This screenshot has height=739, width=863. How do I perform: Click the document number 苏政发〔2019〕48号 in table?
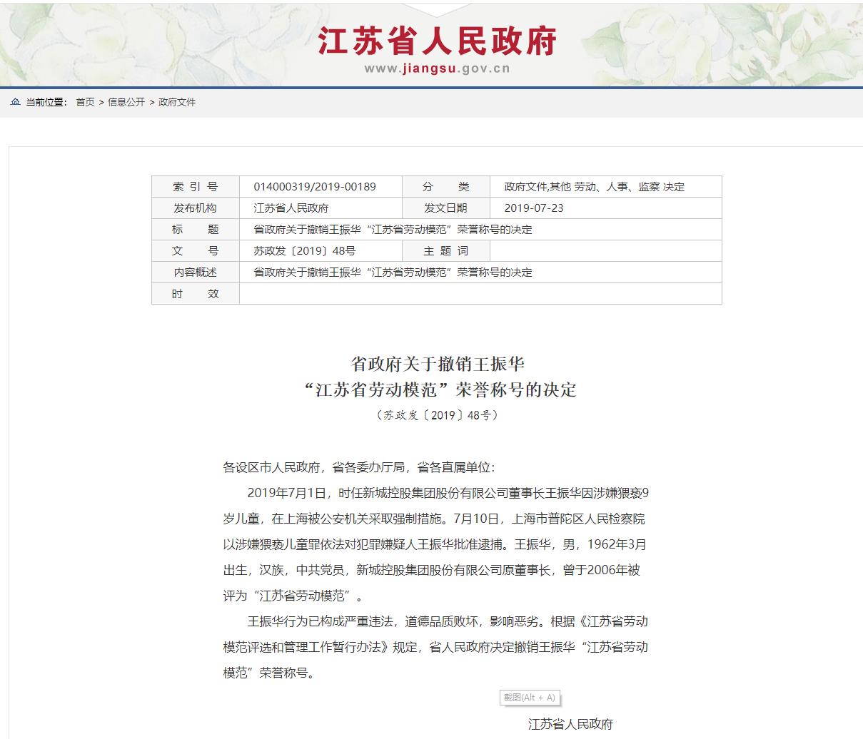point(304,251)
